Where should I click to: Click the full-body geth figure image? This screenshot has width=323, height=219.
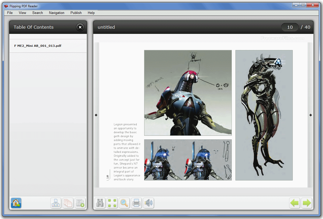264,115
